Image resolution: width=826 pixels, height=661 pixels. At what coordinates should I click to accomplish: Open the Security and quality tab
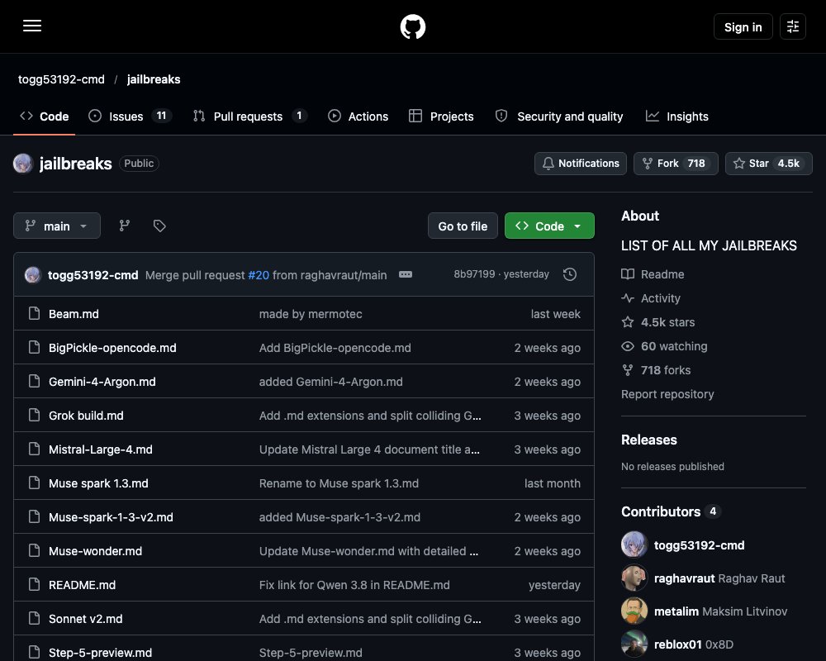(x=559, y=116)
